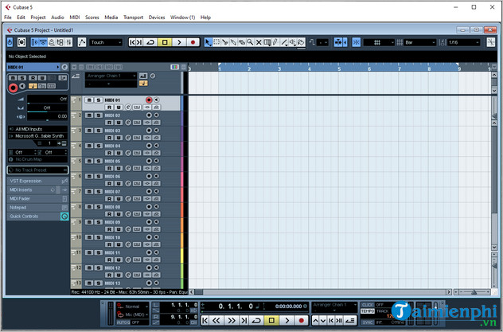This screenshot has width=503, height=332.
Task: Select the Glue tool
Action: (x=233, y=42)
